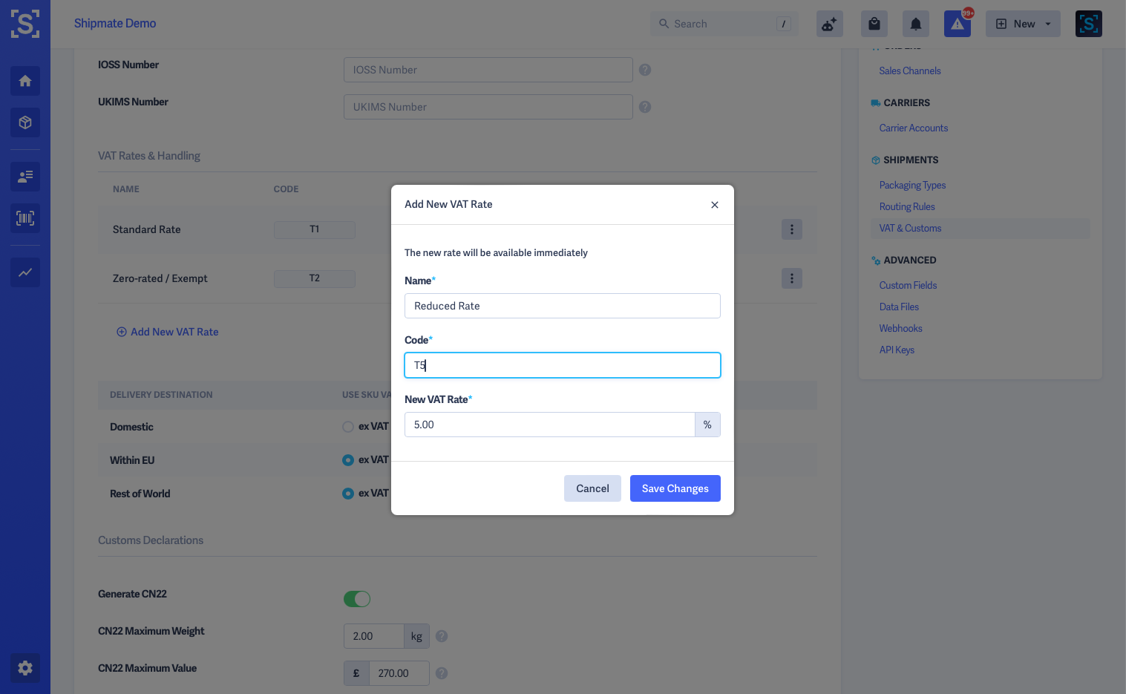Open the settings gear icon
The width and height of the screenshot is (1126, 694).
[x=25, y=668]
